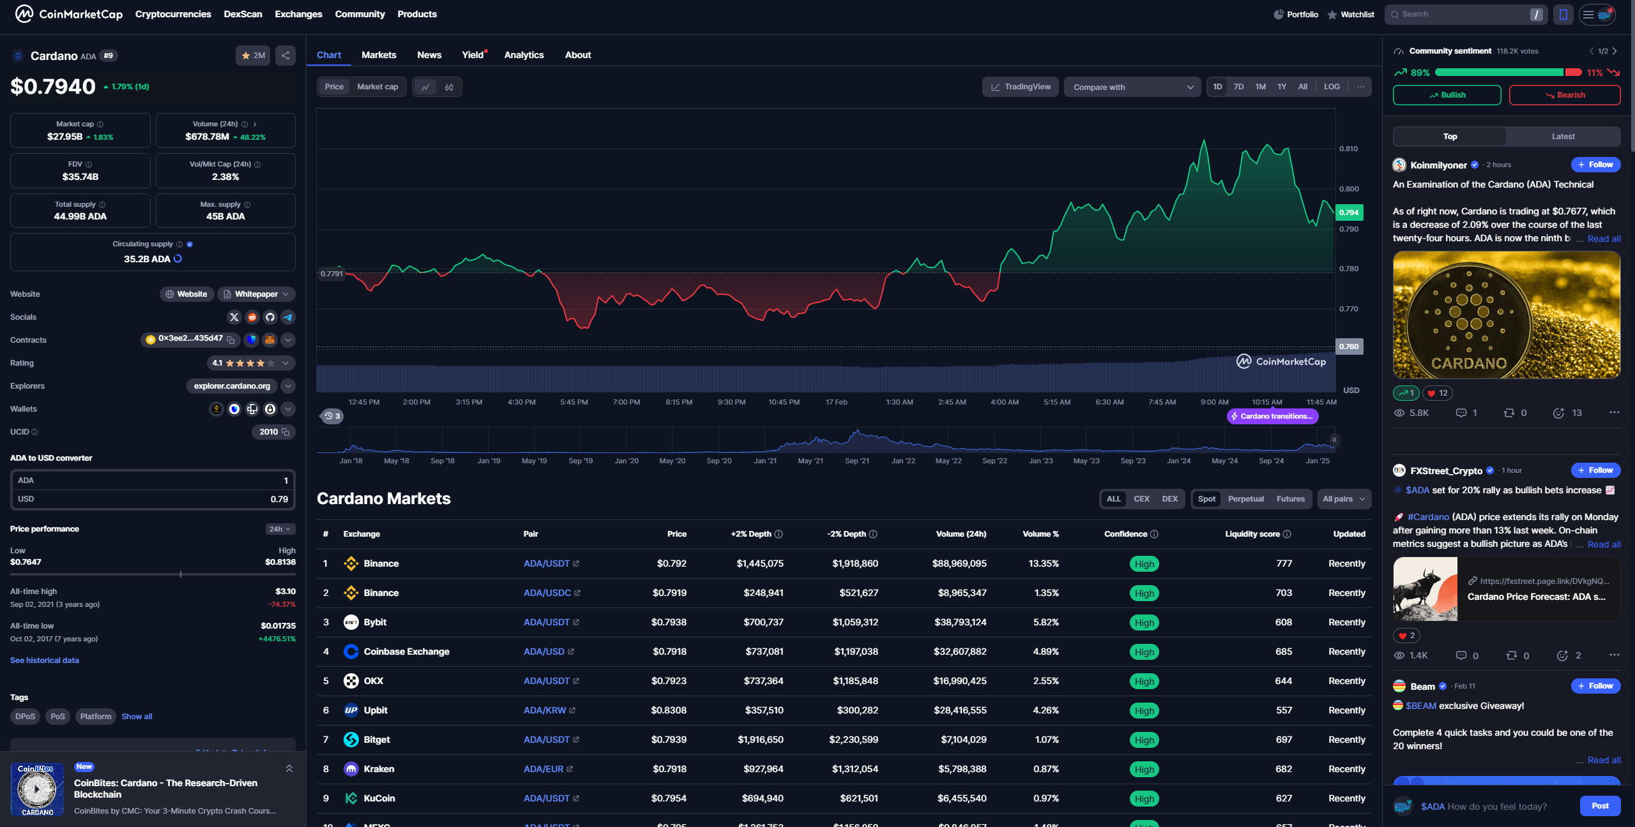Click the timeline range slider handle
This screenshot has height=827, width=1635.
tap(1334, 440)
